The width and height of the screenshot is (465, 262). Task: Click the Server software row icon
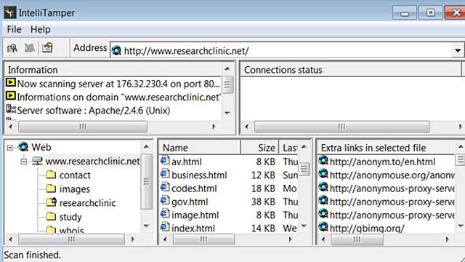pyautogui.click(x=11, y=109)
